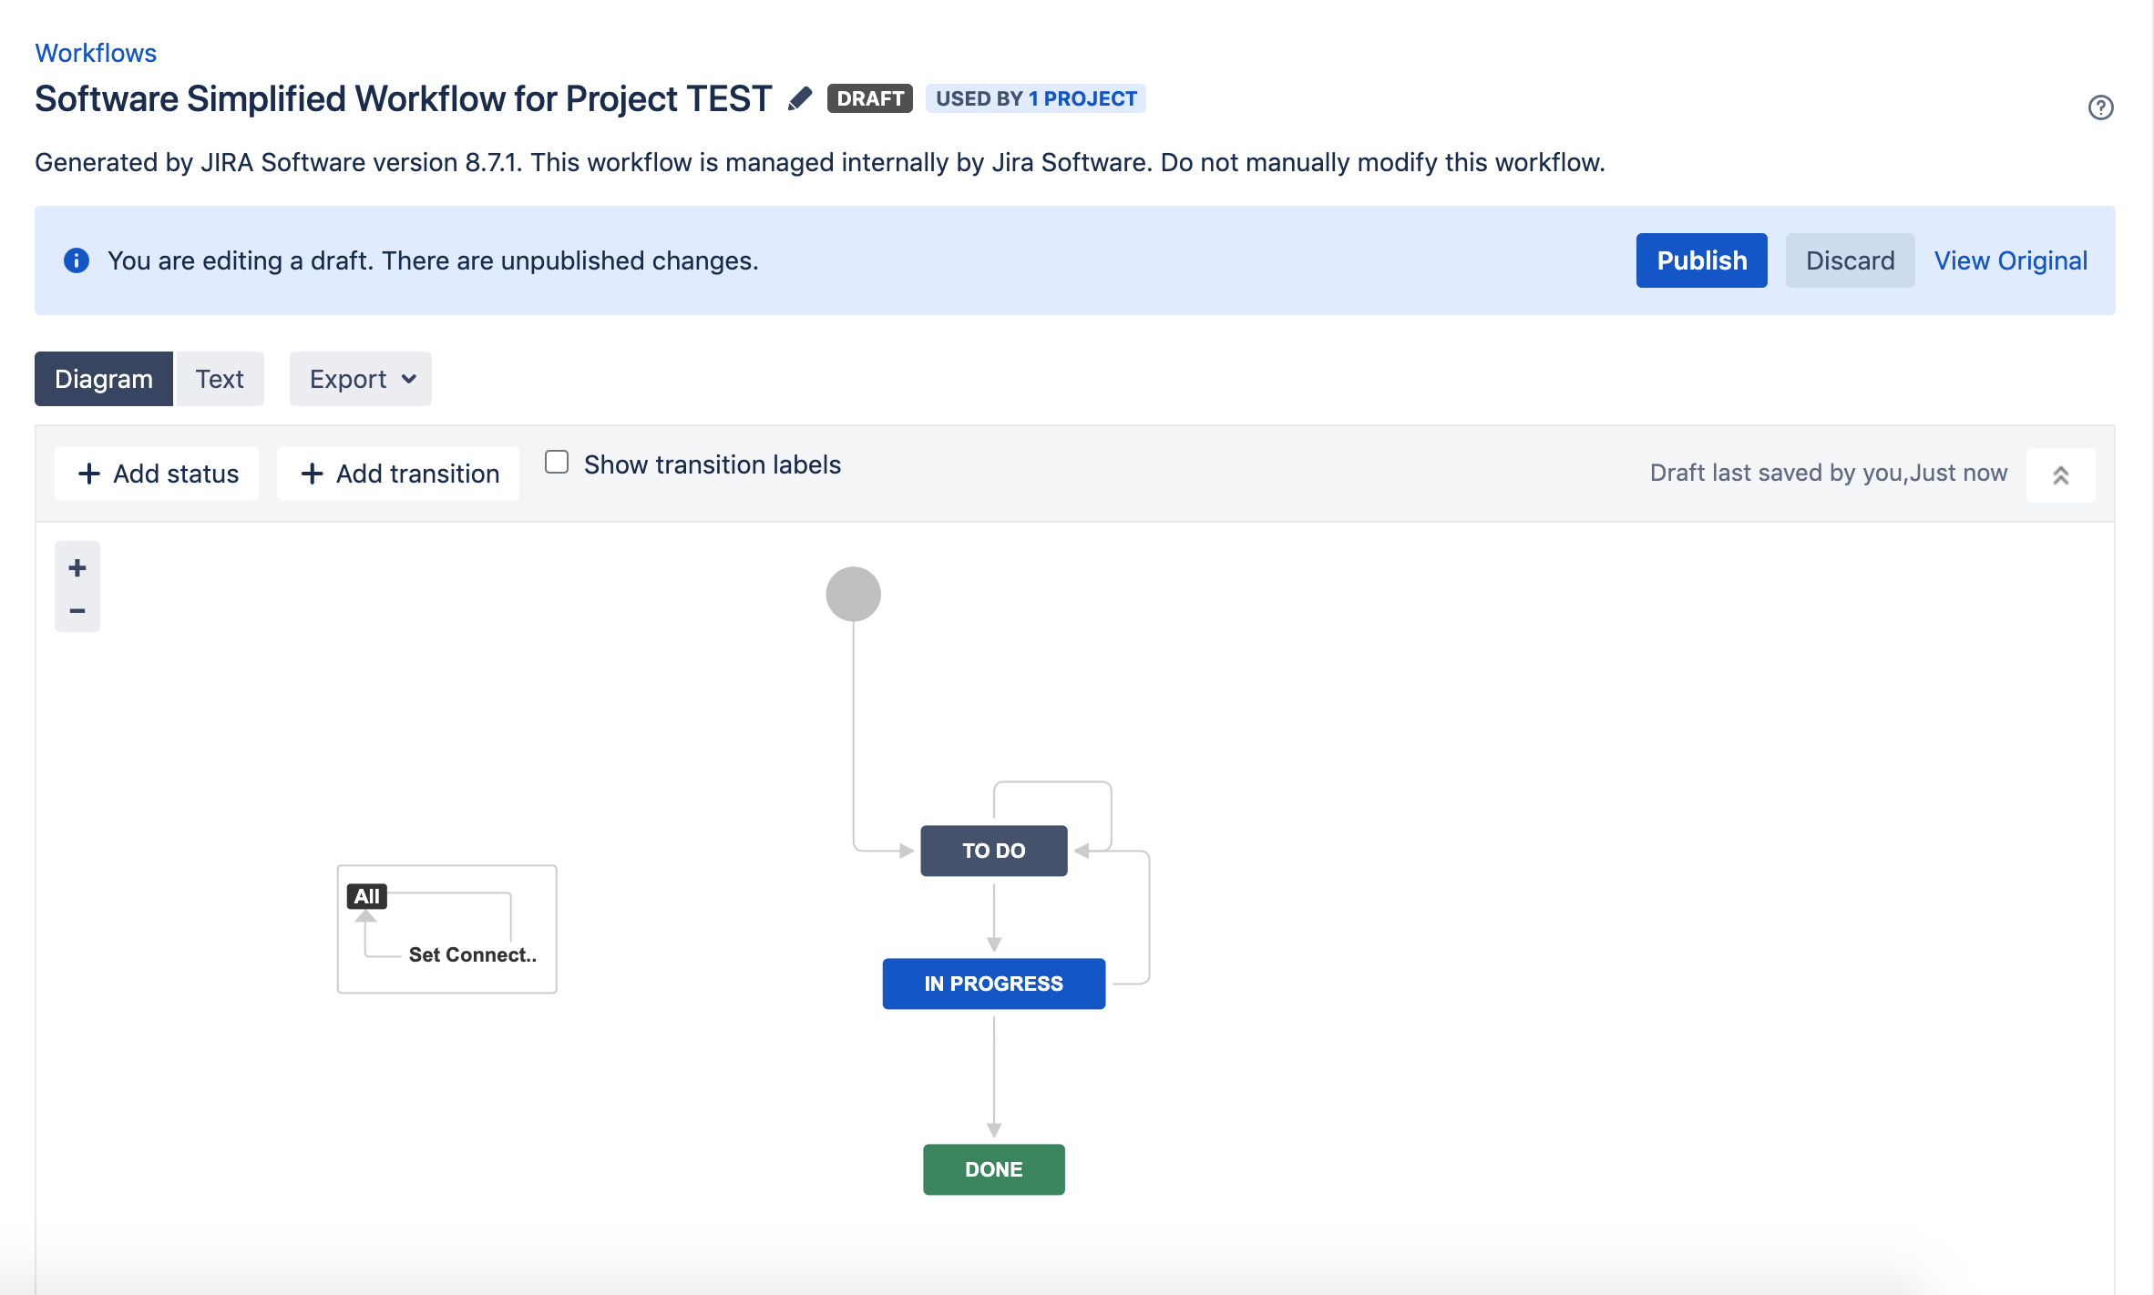Switch to the Diagram view tab

tap(104, 379)
